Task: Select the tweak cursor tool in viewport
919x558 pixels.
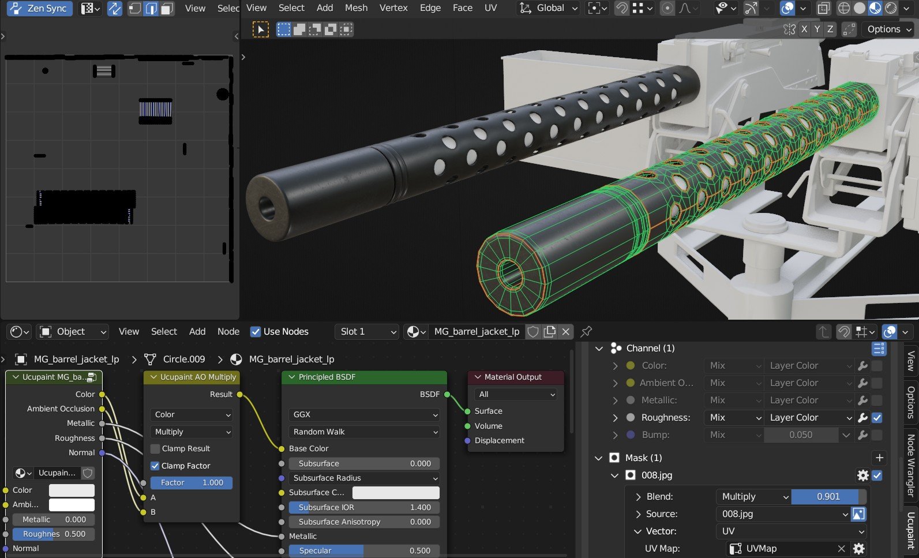Action: coord(261,29)
